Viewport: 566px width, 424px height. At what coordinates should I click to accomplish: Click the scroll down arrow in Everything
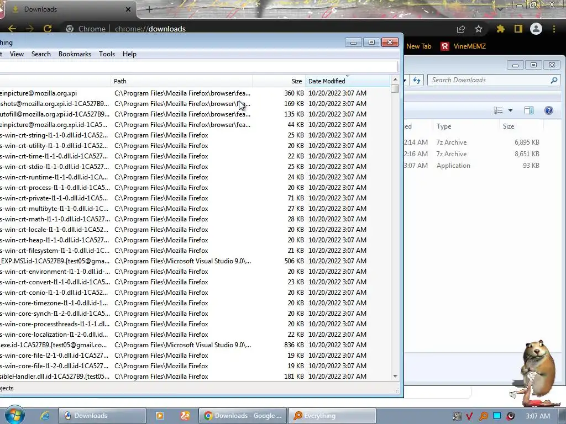(395, 377)
